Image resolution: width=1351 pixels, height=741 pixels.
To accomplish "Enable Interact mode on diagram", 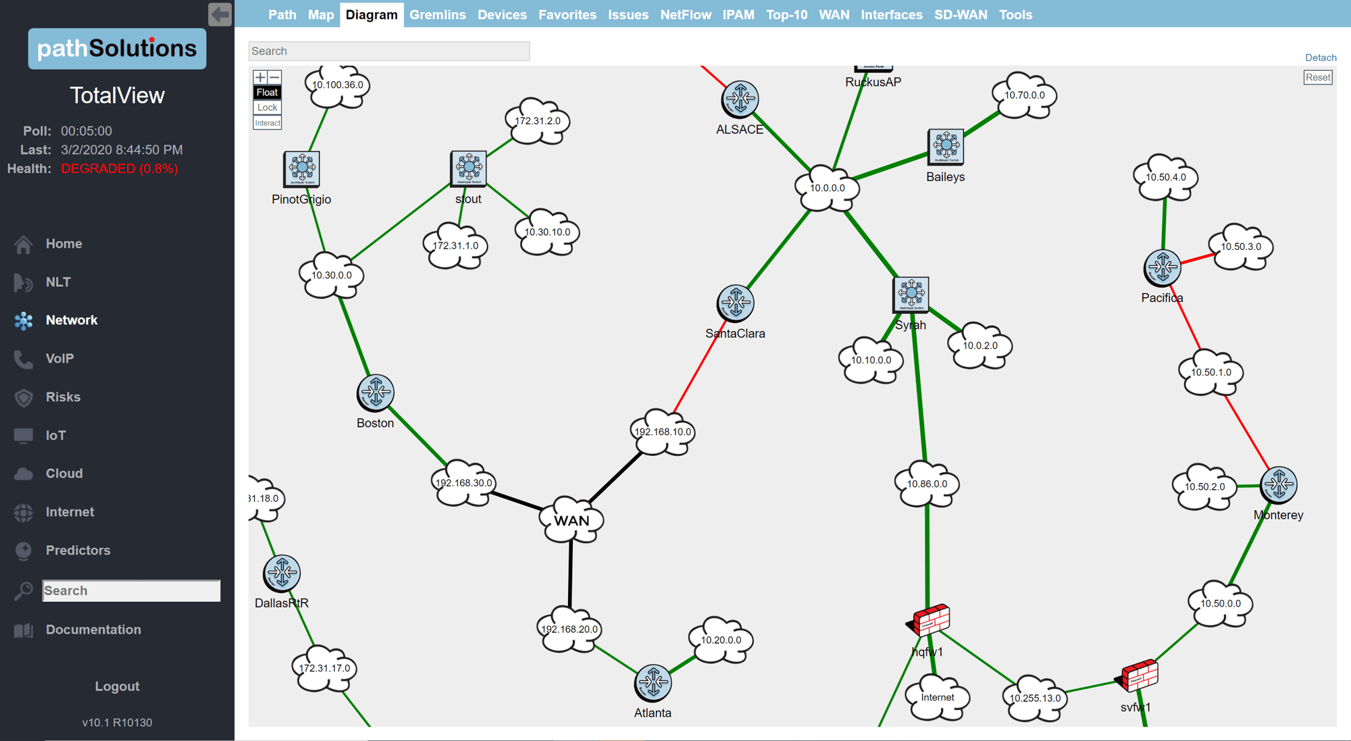I will click(267, 123).
